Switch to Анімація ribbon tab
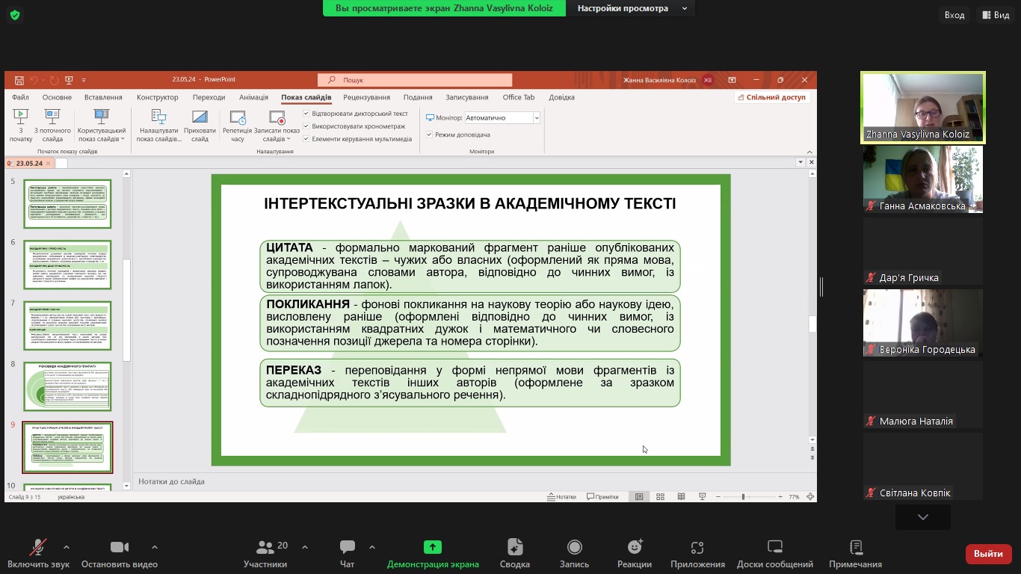The image size is (1021, 574). tap(253, 97)
